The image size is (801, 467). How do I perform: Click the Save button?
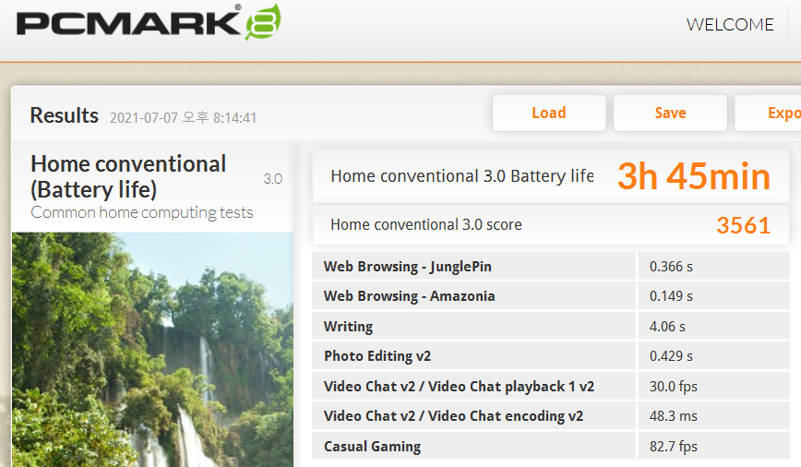click(x=670, y=113)
